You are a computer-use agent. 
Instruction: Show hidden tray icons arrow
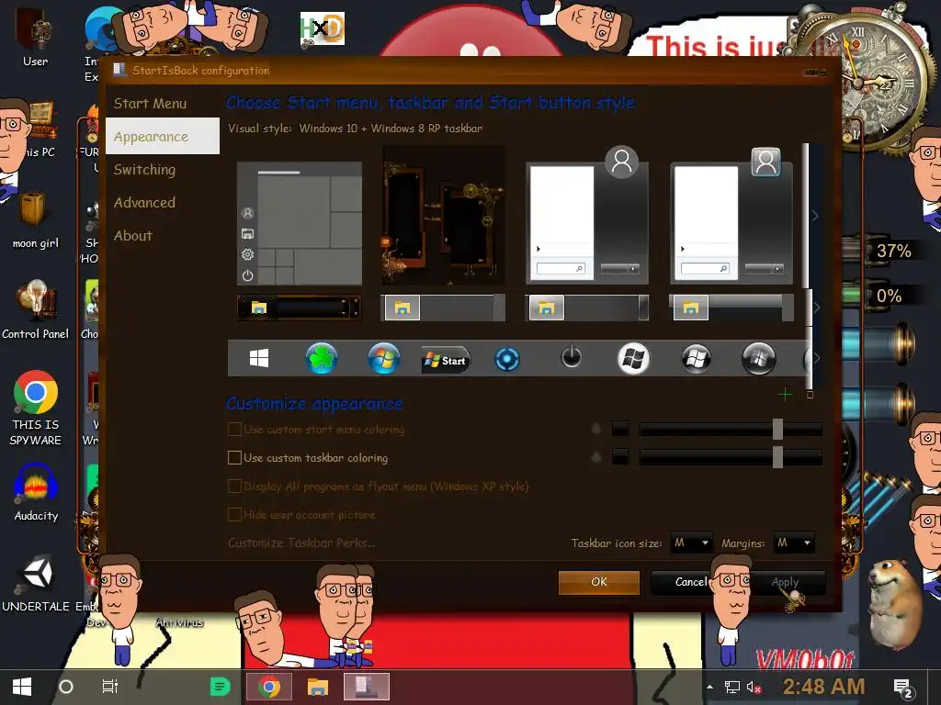[710, 687]
